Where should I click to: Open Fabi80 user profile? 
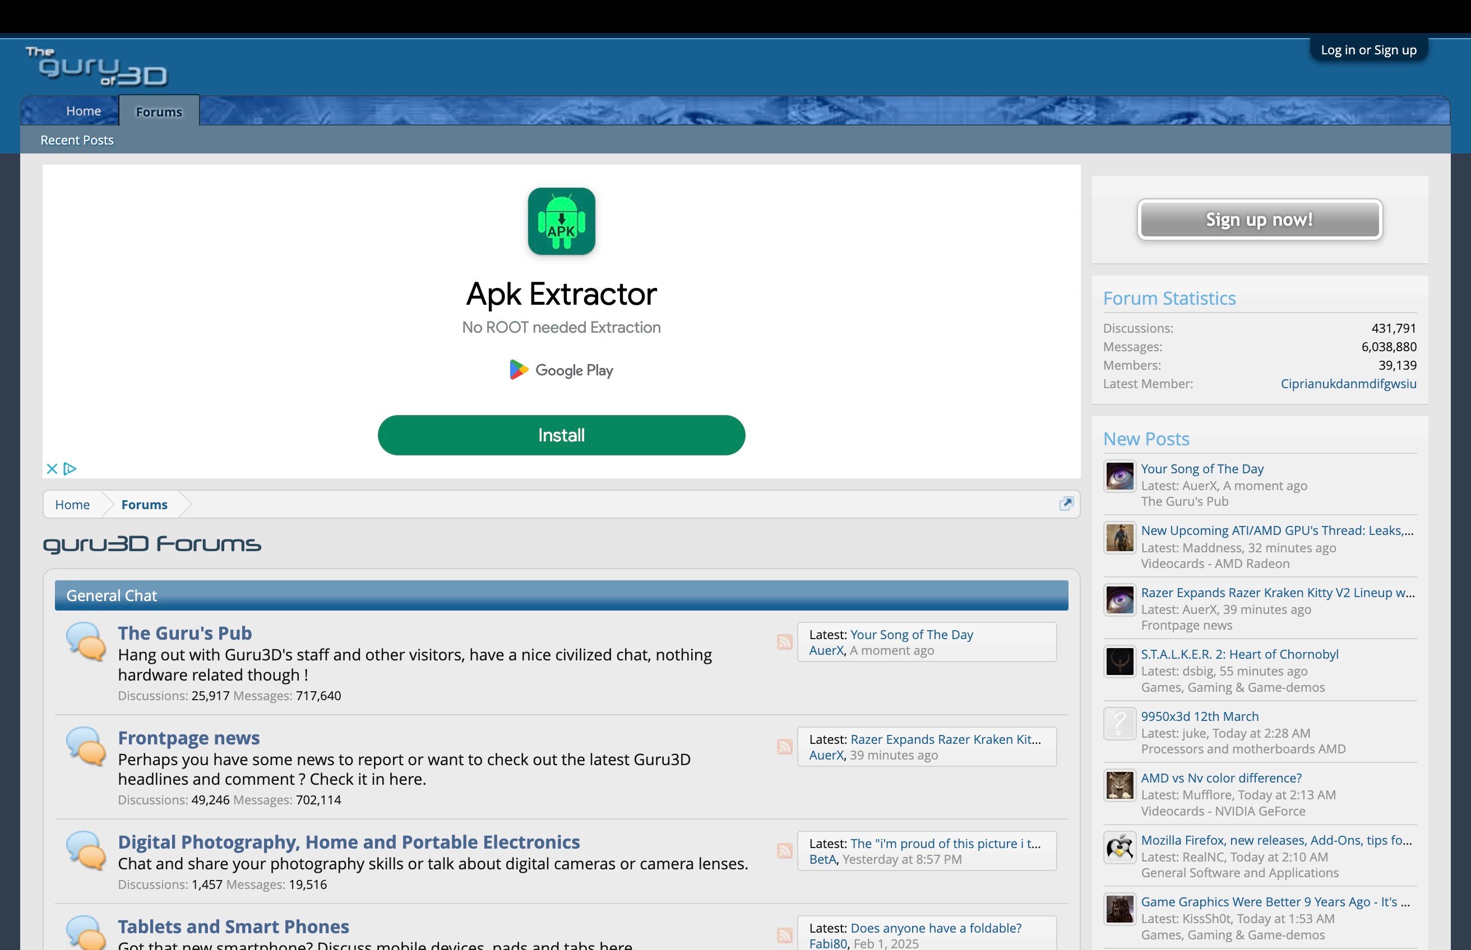click(828, 943)
